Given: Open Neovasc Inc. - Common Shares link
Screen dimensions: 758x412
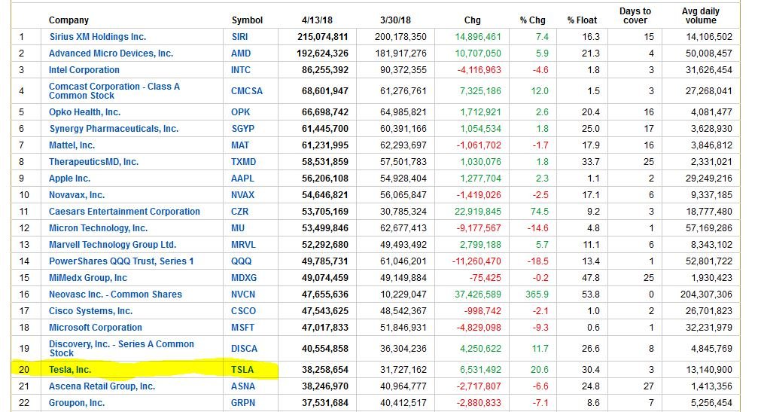Looking at the screenshot, I should coord(115,294).
